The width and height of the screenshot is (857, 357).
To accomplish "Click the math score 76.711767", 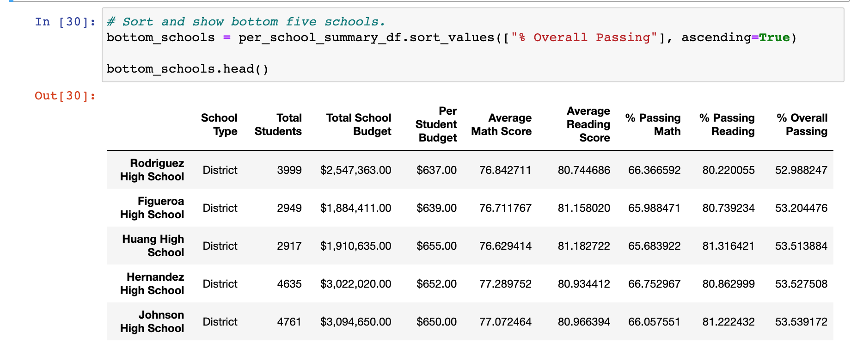I will pyautogui.click(x=505, y=208).
